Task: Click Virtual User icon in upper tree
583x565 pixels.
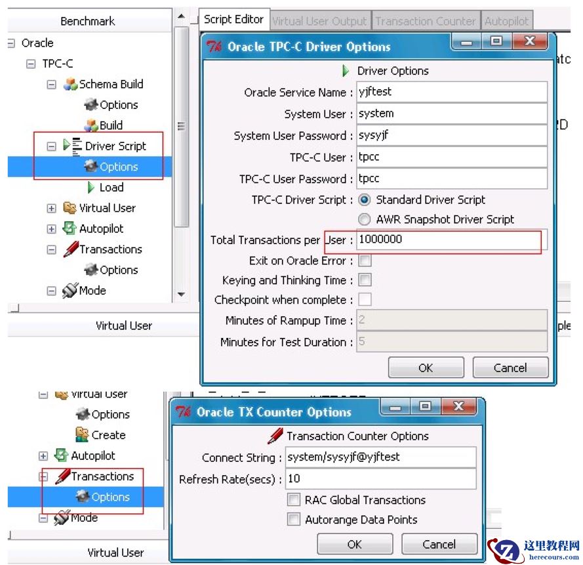Action: tap(70, 207)
